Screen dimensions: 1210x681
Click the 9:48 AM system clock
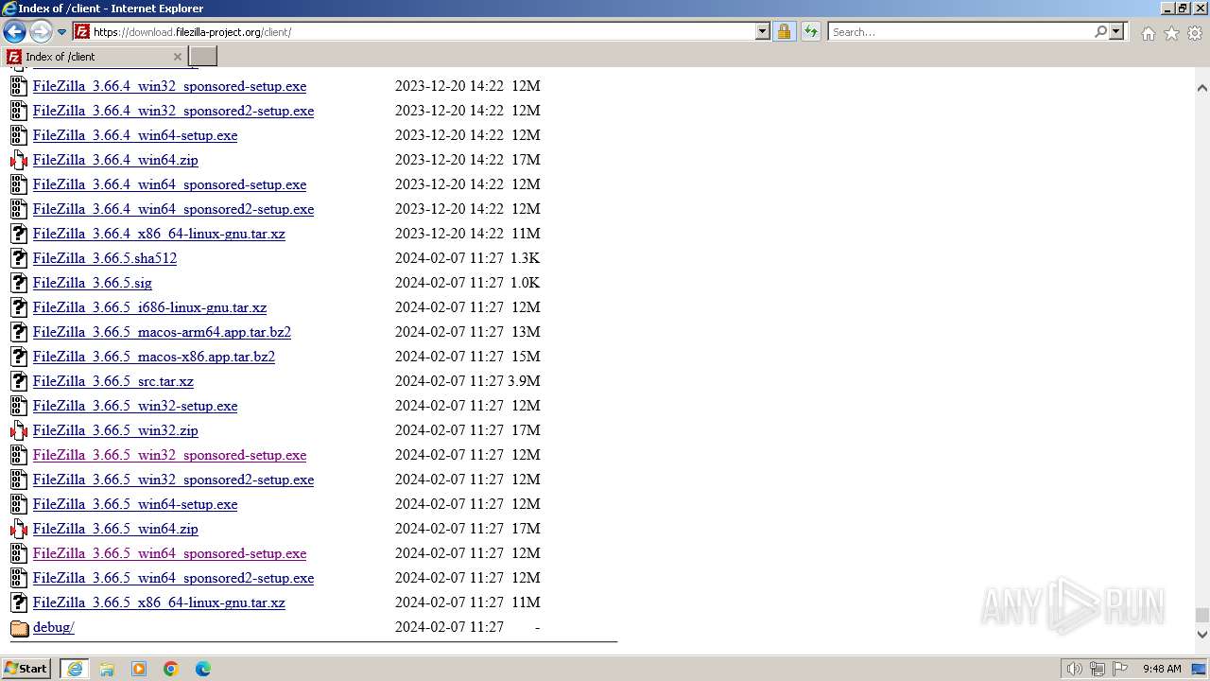tap(1162, 669)
